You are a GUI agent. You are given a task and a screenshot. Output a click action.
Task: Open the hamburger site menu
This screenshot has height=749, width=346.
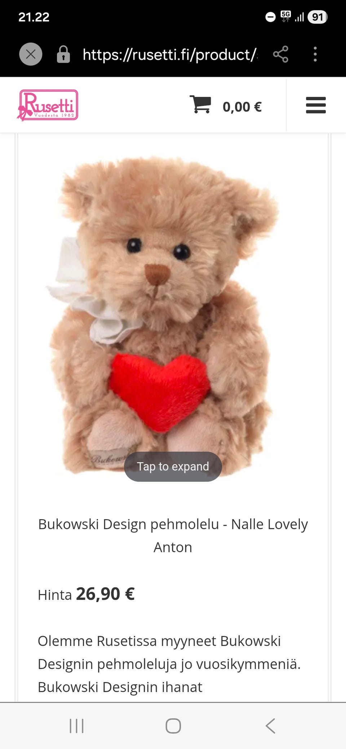pos(316,105)
